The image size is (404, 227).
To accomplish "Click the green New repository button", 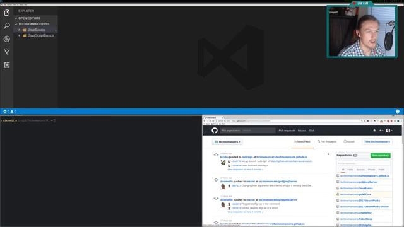I will coord(380,156).
